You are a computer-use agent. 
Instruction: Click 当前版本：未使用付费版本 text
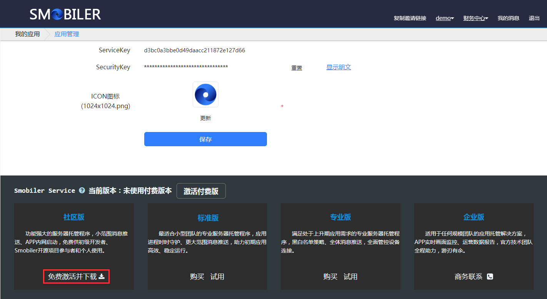[x=130, y=190]
